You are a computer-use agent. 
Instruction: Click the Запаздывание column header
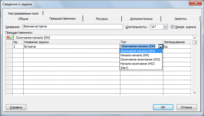(x=177, y=42)
